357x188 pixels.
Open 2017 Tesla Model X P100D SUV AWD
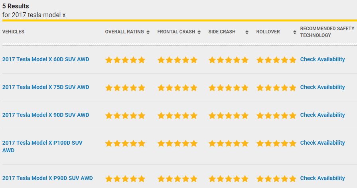pyautogui.click(x=42, y=147)
